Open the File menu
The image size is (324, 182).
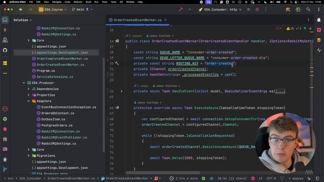coord(31,2)
